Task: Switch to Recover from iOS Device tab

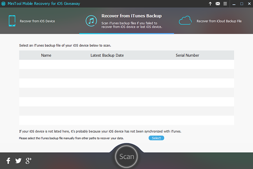Action: pyautogui.click(x=37, y=21)
